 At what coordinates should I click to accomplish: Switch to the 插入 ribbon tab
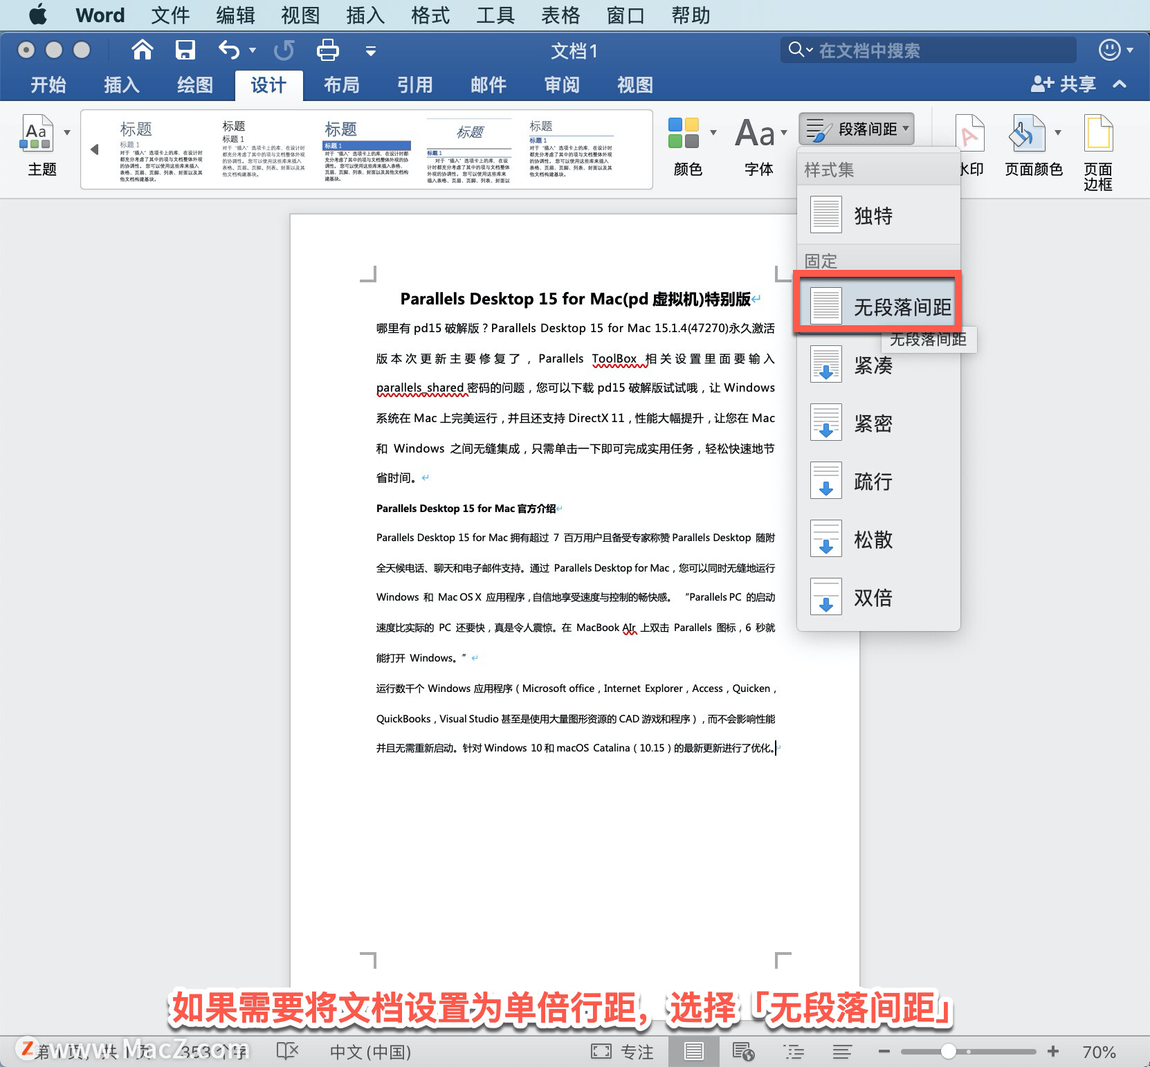pos(120,85)
